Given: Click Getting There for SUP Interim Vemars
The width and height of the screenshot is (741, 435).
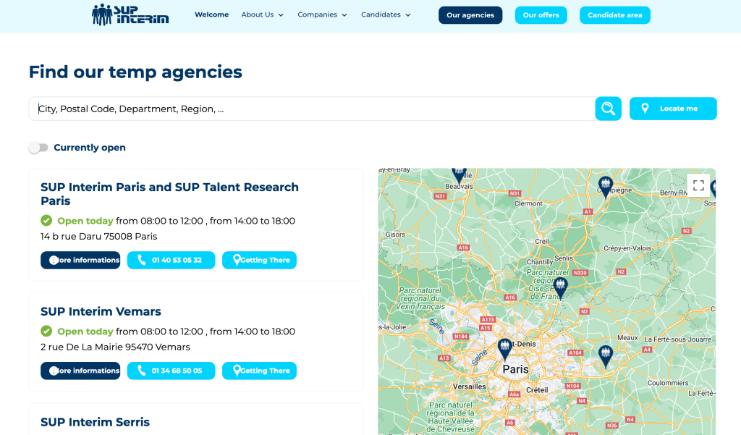Looking at the screenshot, I should click(x=260, y=371).
